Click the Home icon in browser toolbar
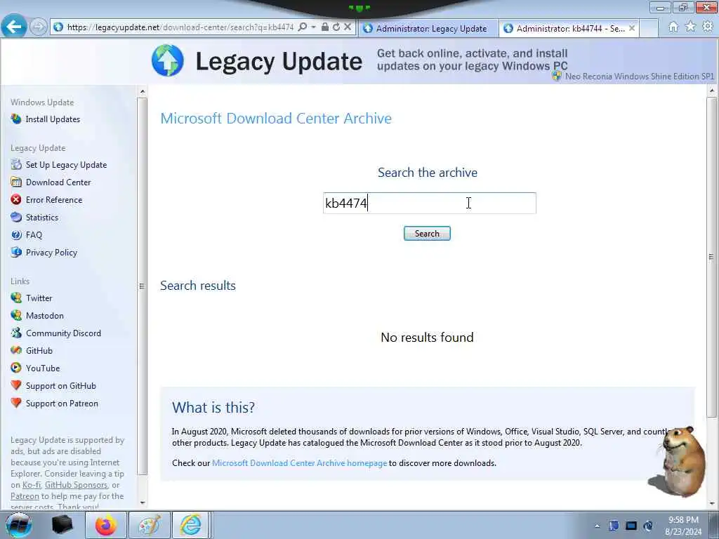Image resolution: width=719 pixels, height=539 pixels. pos(673,27)
